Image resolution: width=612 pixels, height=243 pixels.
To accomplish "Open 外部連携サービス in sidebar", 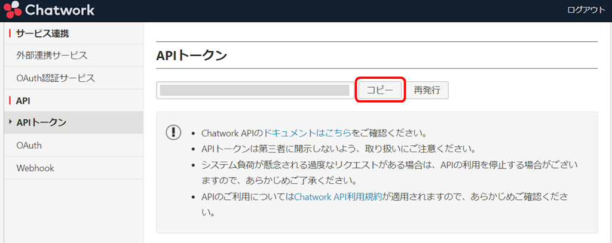I will [74, 56].
